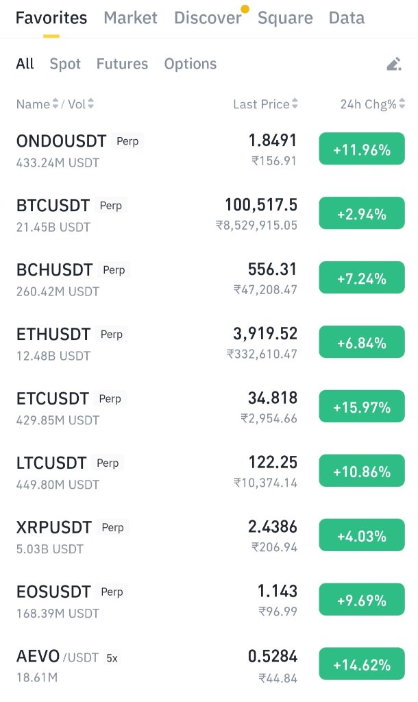Select the XRPUSDT Perp listing
This screenshot has height=702, width=418.
(209, 536)
